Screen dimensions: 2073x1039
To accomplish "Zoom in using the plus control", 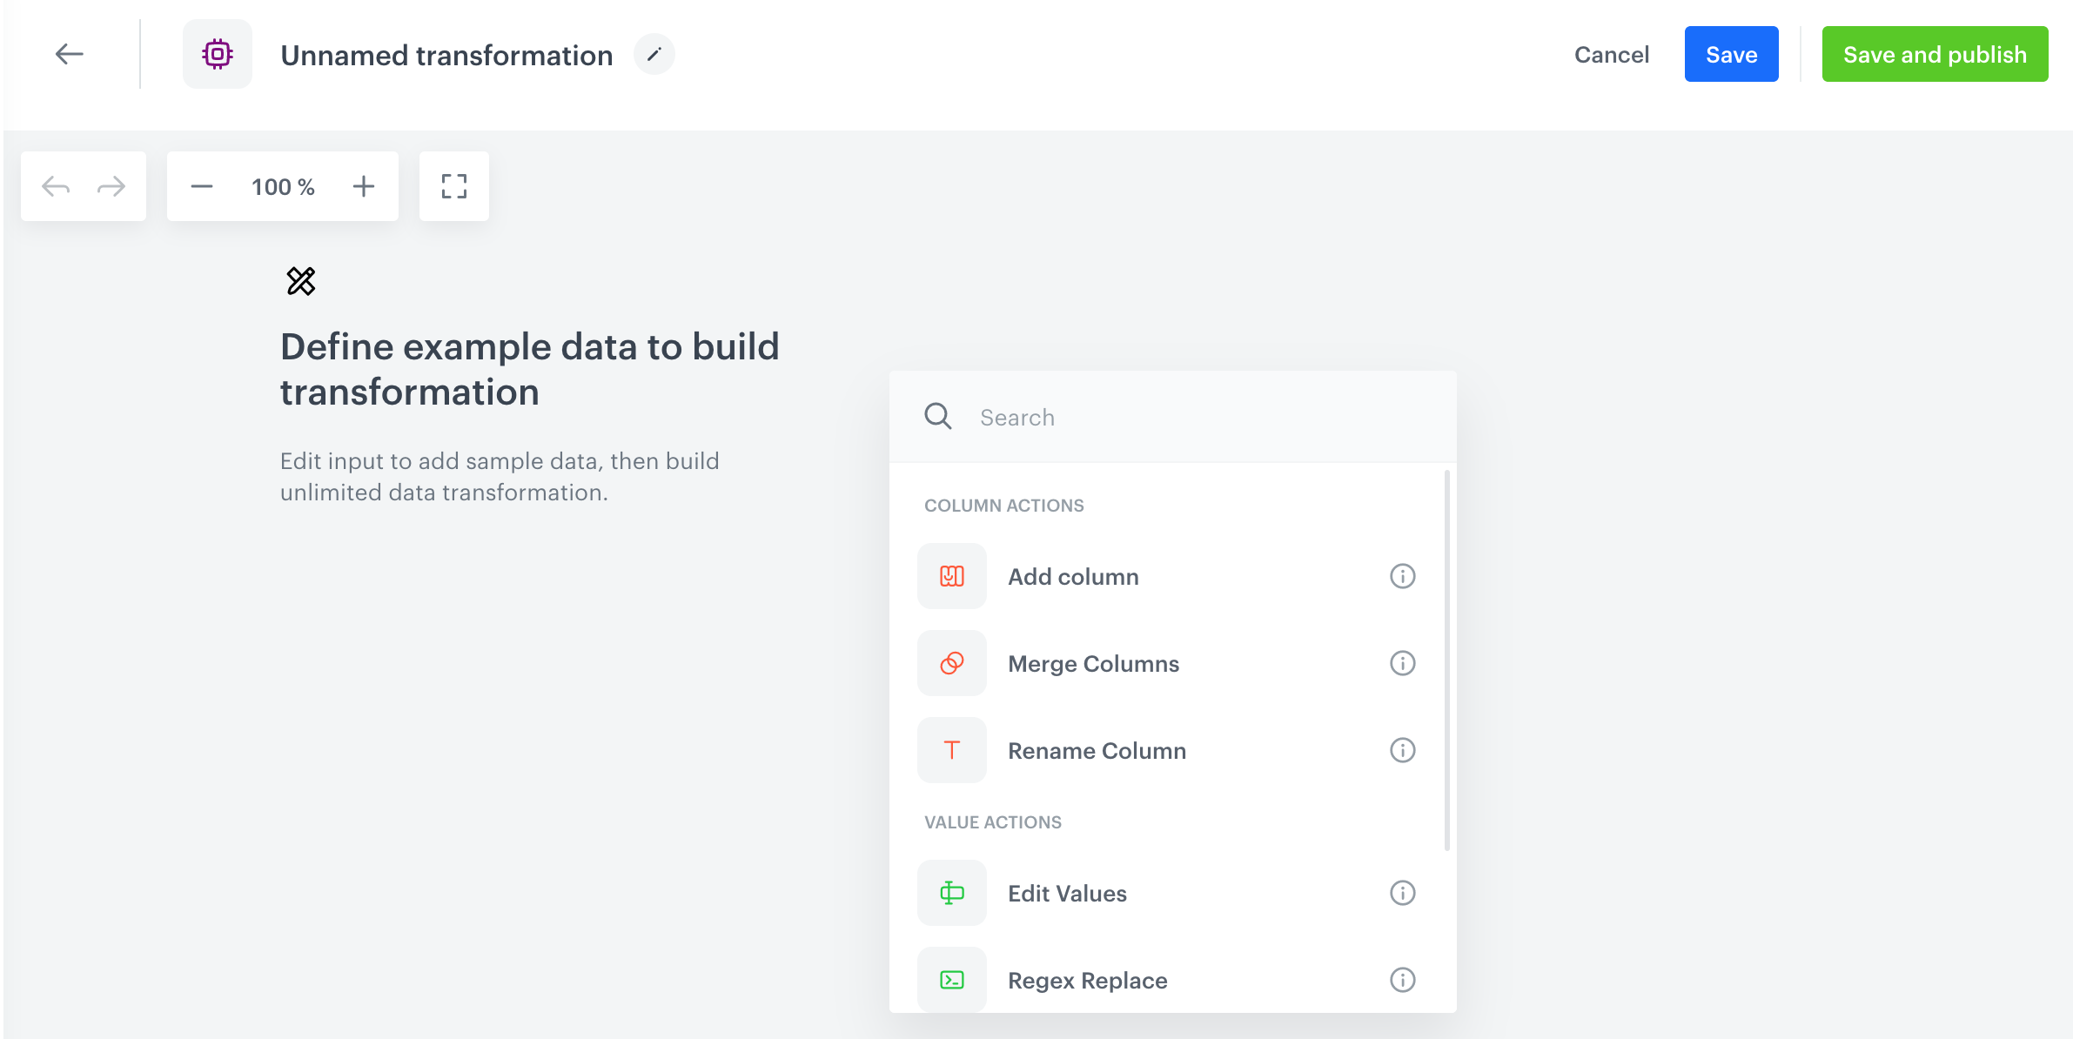I will point(364,185).
